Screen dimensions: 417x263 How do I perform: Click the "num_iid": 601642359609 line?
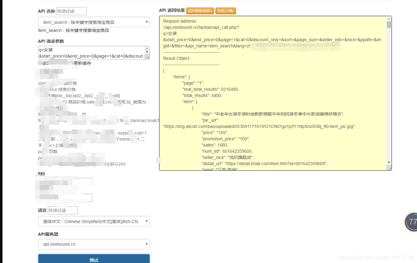click(227, 151)
